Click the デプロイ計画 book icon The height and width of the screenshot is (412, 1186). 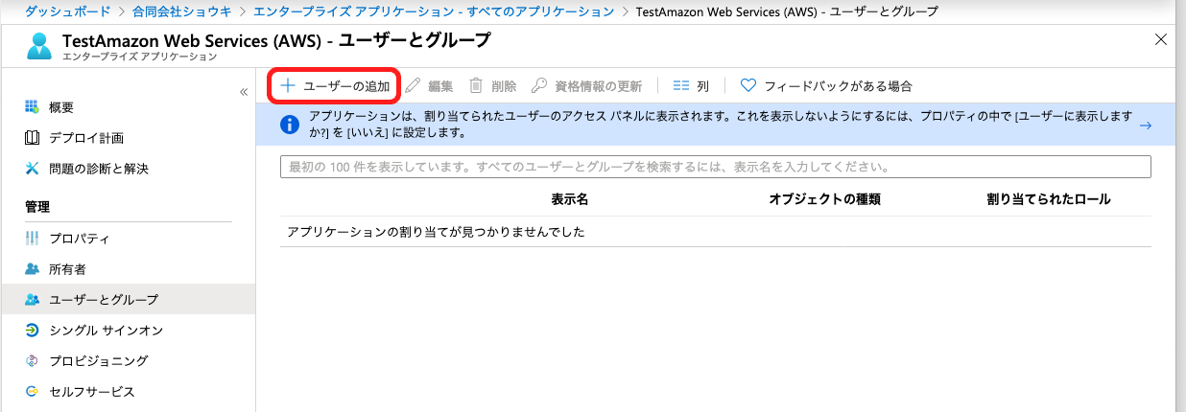point(32,138)
